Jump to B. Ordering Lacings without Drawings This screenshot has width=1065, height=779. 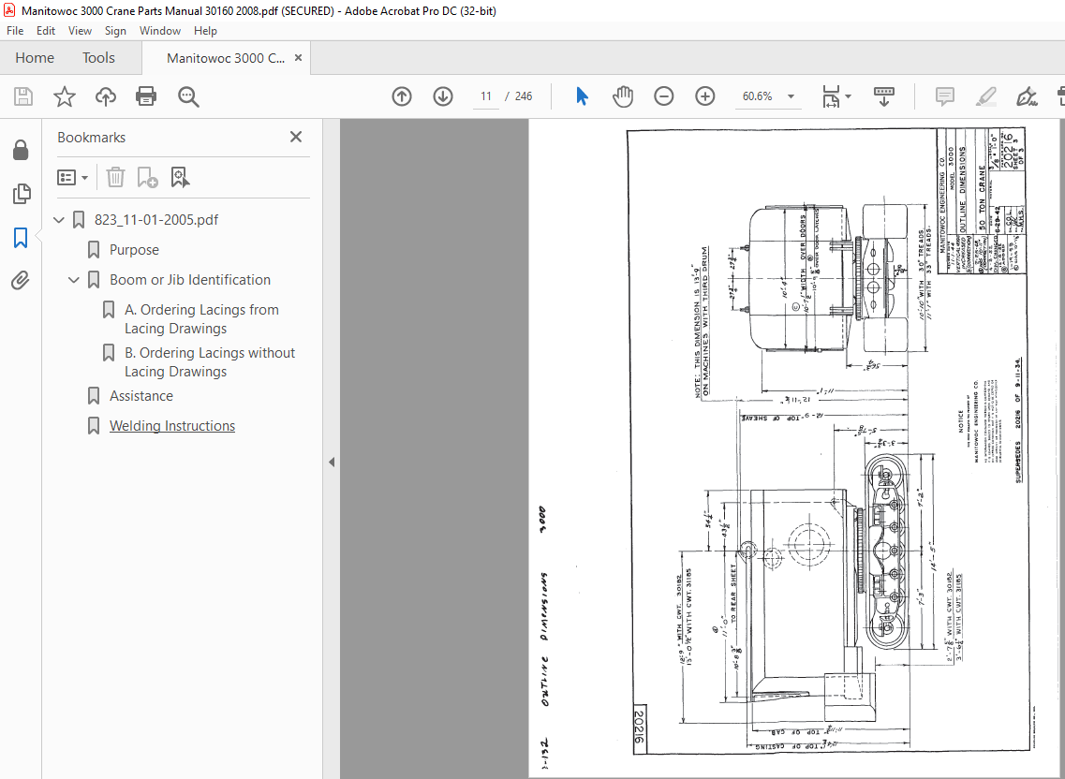[210, 362]
